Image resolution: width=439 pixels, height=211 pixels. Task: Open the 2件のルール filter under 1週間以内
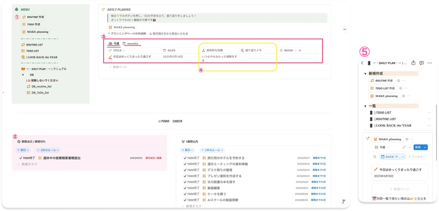(212, 150)
